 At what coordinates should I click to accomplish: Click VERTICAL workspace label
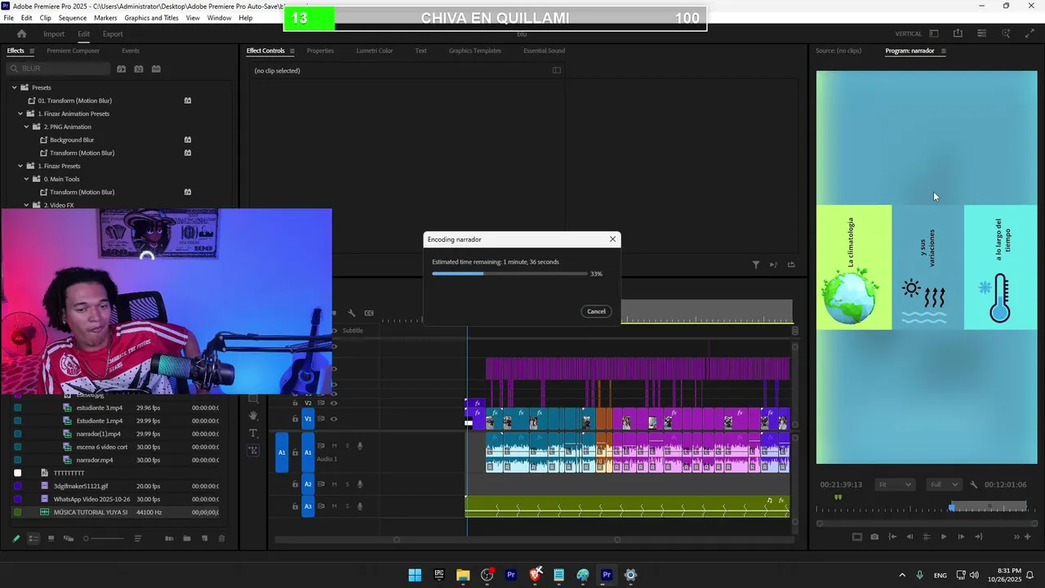tap(908, 33)
